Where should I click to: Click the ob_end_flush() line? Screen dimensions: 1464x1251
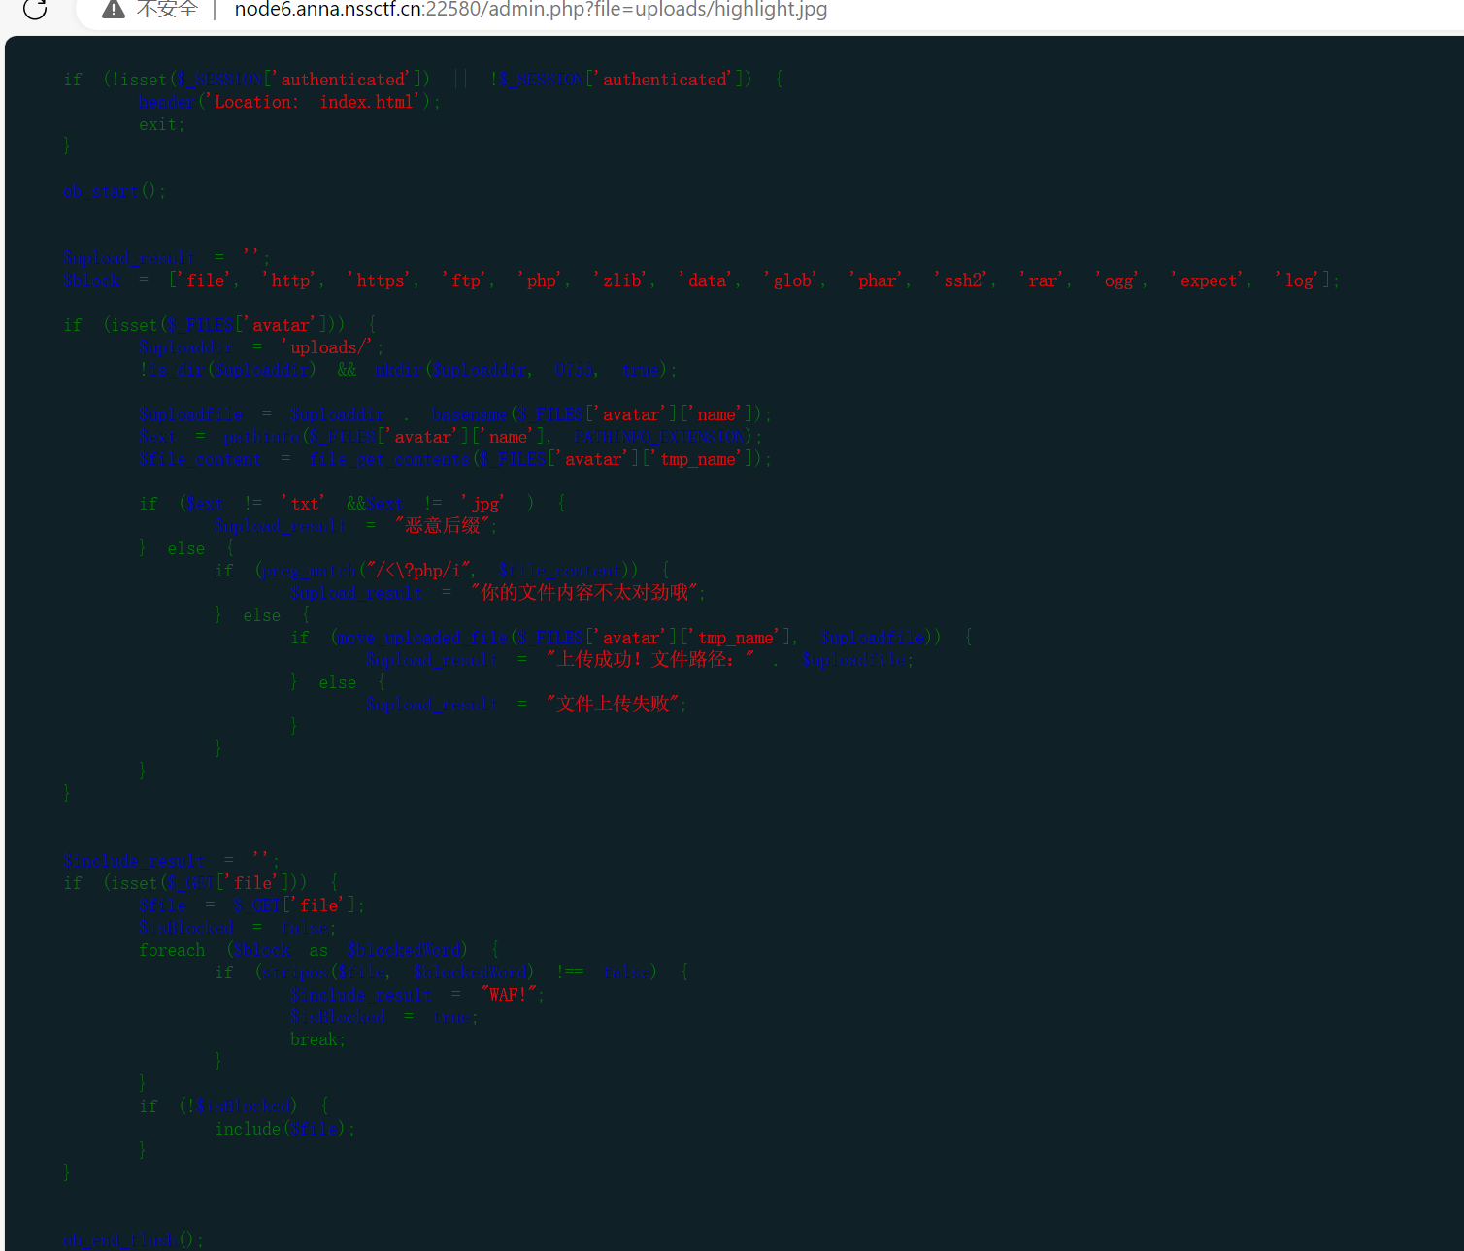click(x=133, y=1239)
